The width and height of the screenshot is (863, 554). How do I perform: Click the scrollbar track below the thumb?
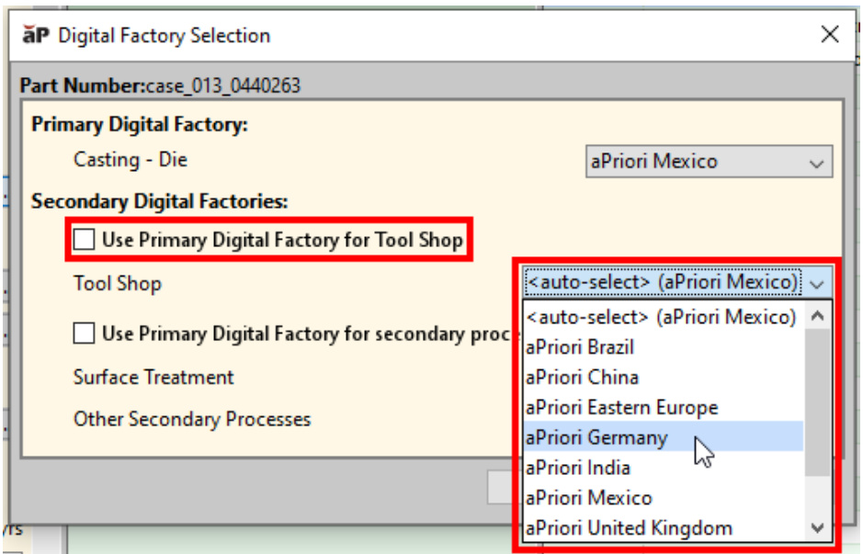coord(818,496)
